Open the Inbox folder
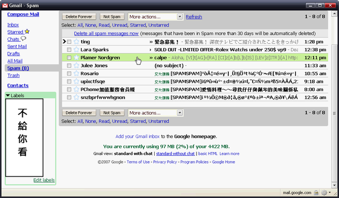Image resolution: width=339 pixels, height=198 pixels. click(13, 25)
